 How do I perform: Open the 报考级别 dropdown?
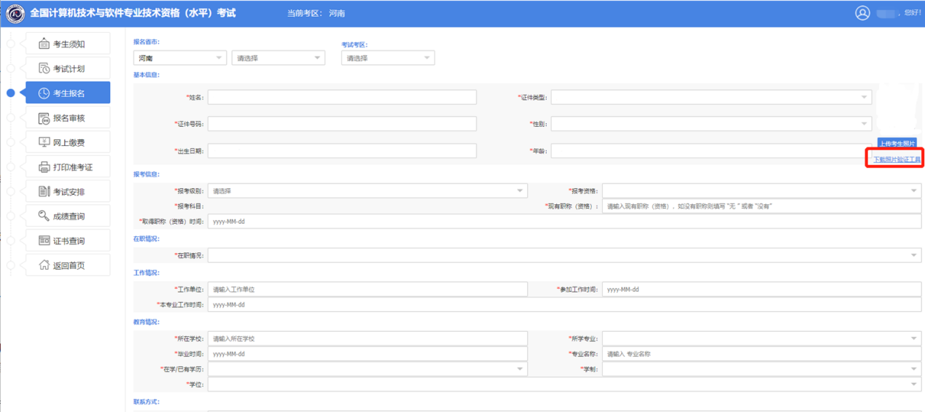tap(367, 191)
